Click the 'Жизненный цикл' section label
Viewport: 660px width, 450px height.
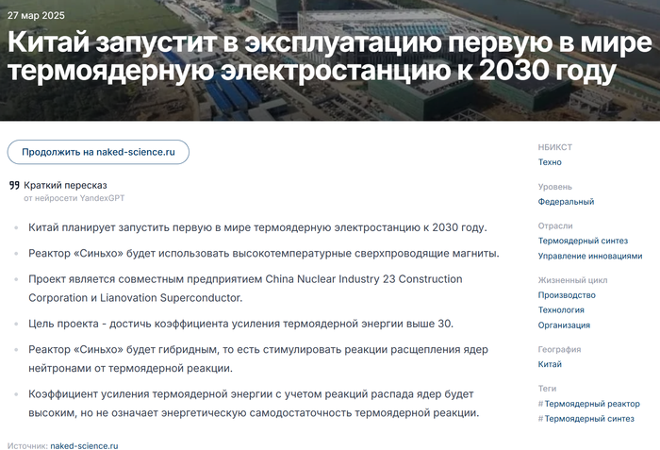click(572, 280)
